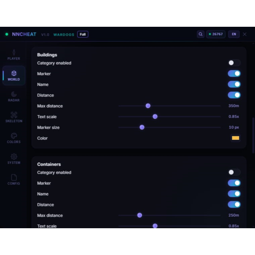
Task: Disable the Containers Name toggle
Action: (234, 194)
